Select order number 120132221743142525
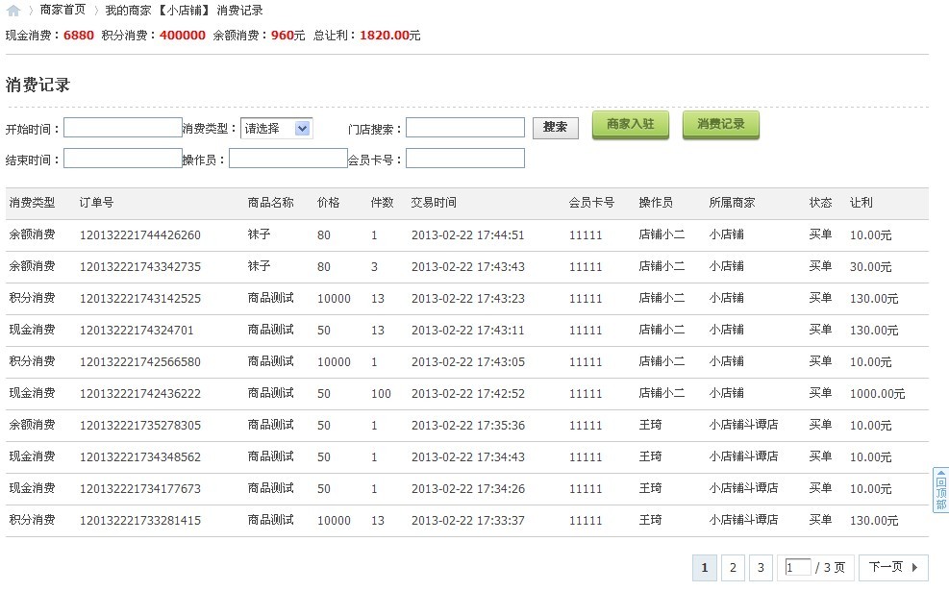 pos(139,299)
